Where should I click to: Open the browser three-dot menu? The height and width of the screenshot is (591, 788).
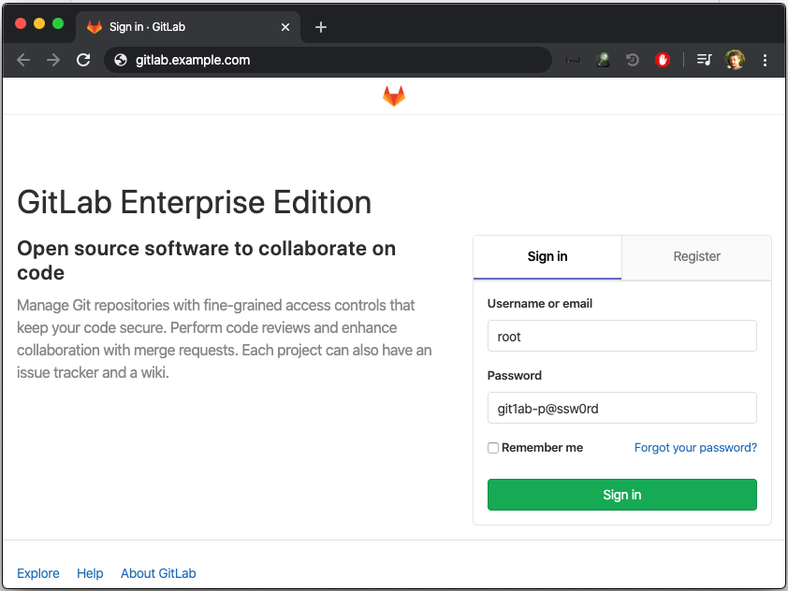tap(765, 60)
